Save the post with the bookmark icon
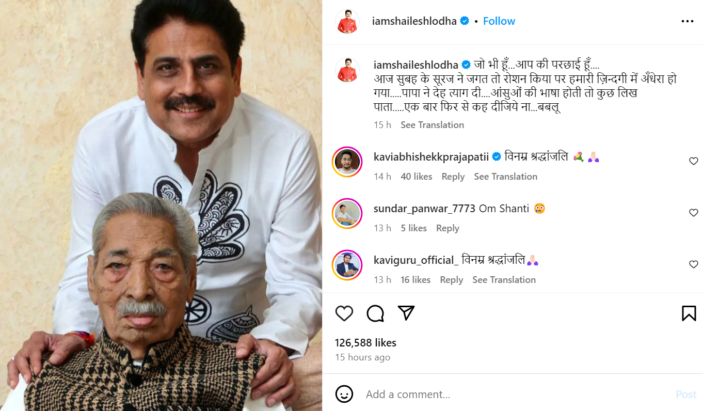 (x=689, y=313)
